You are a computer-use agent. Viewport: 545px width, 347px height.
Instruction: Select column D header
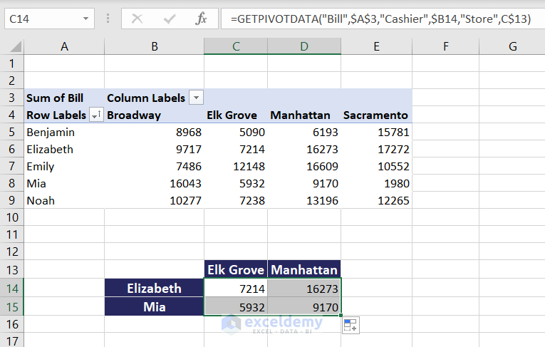coord(304,47)
